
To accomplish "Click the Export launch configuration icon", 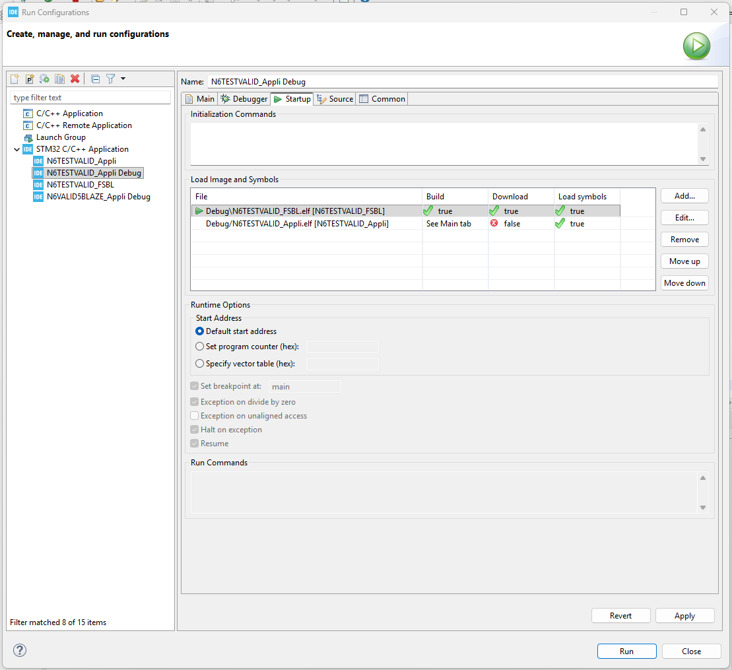I will coord(44,79).
